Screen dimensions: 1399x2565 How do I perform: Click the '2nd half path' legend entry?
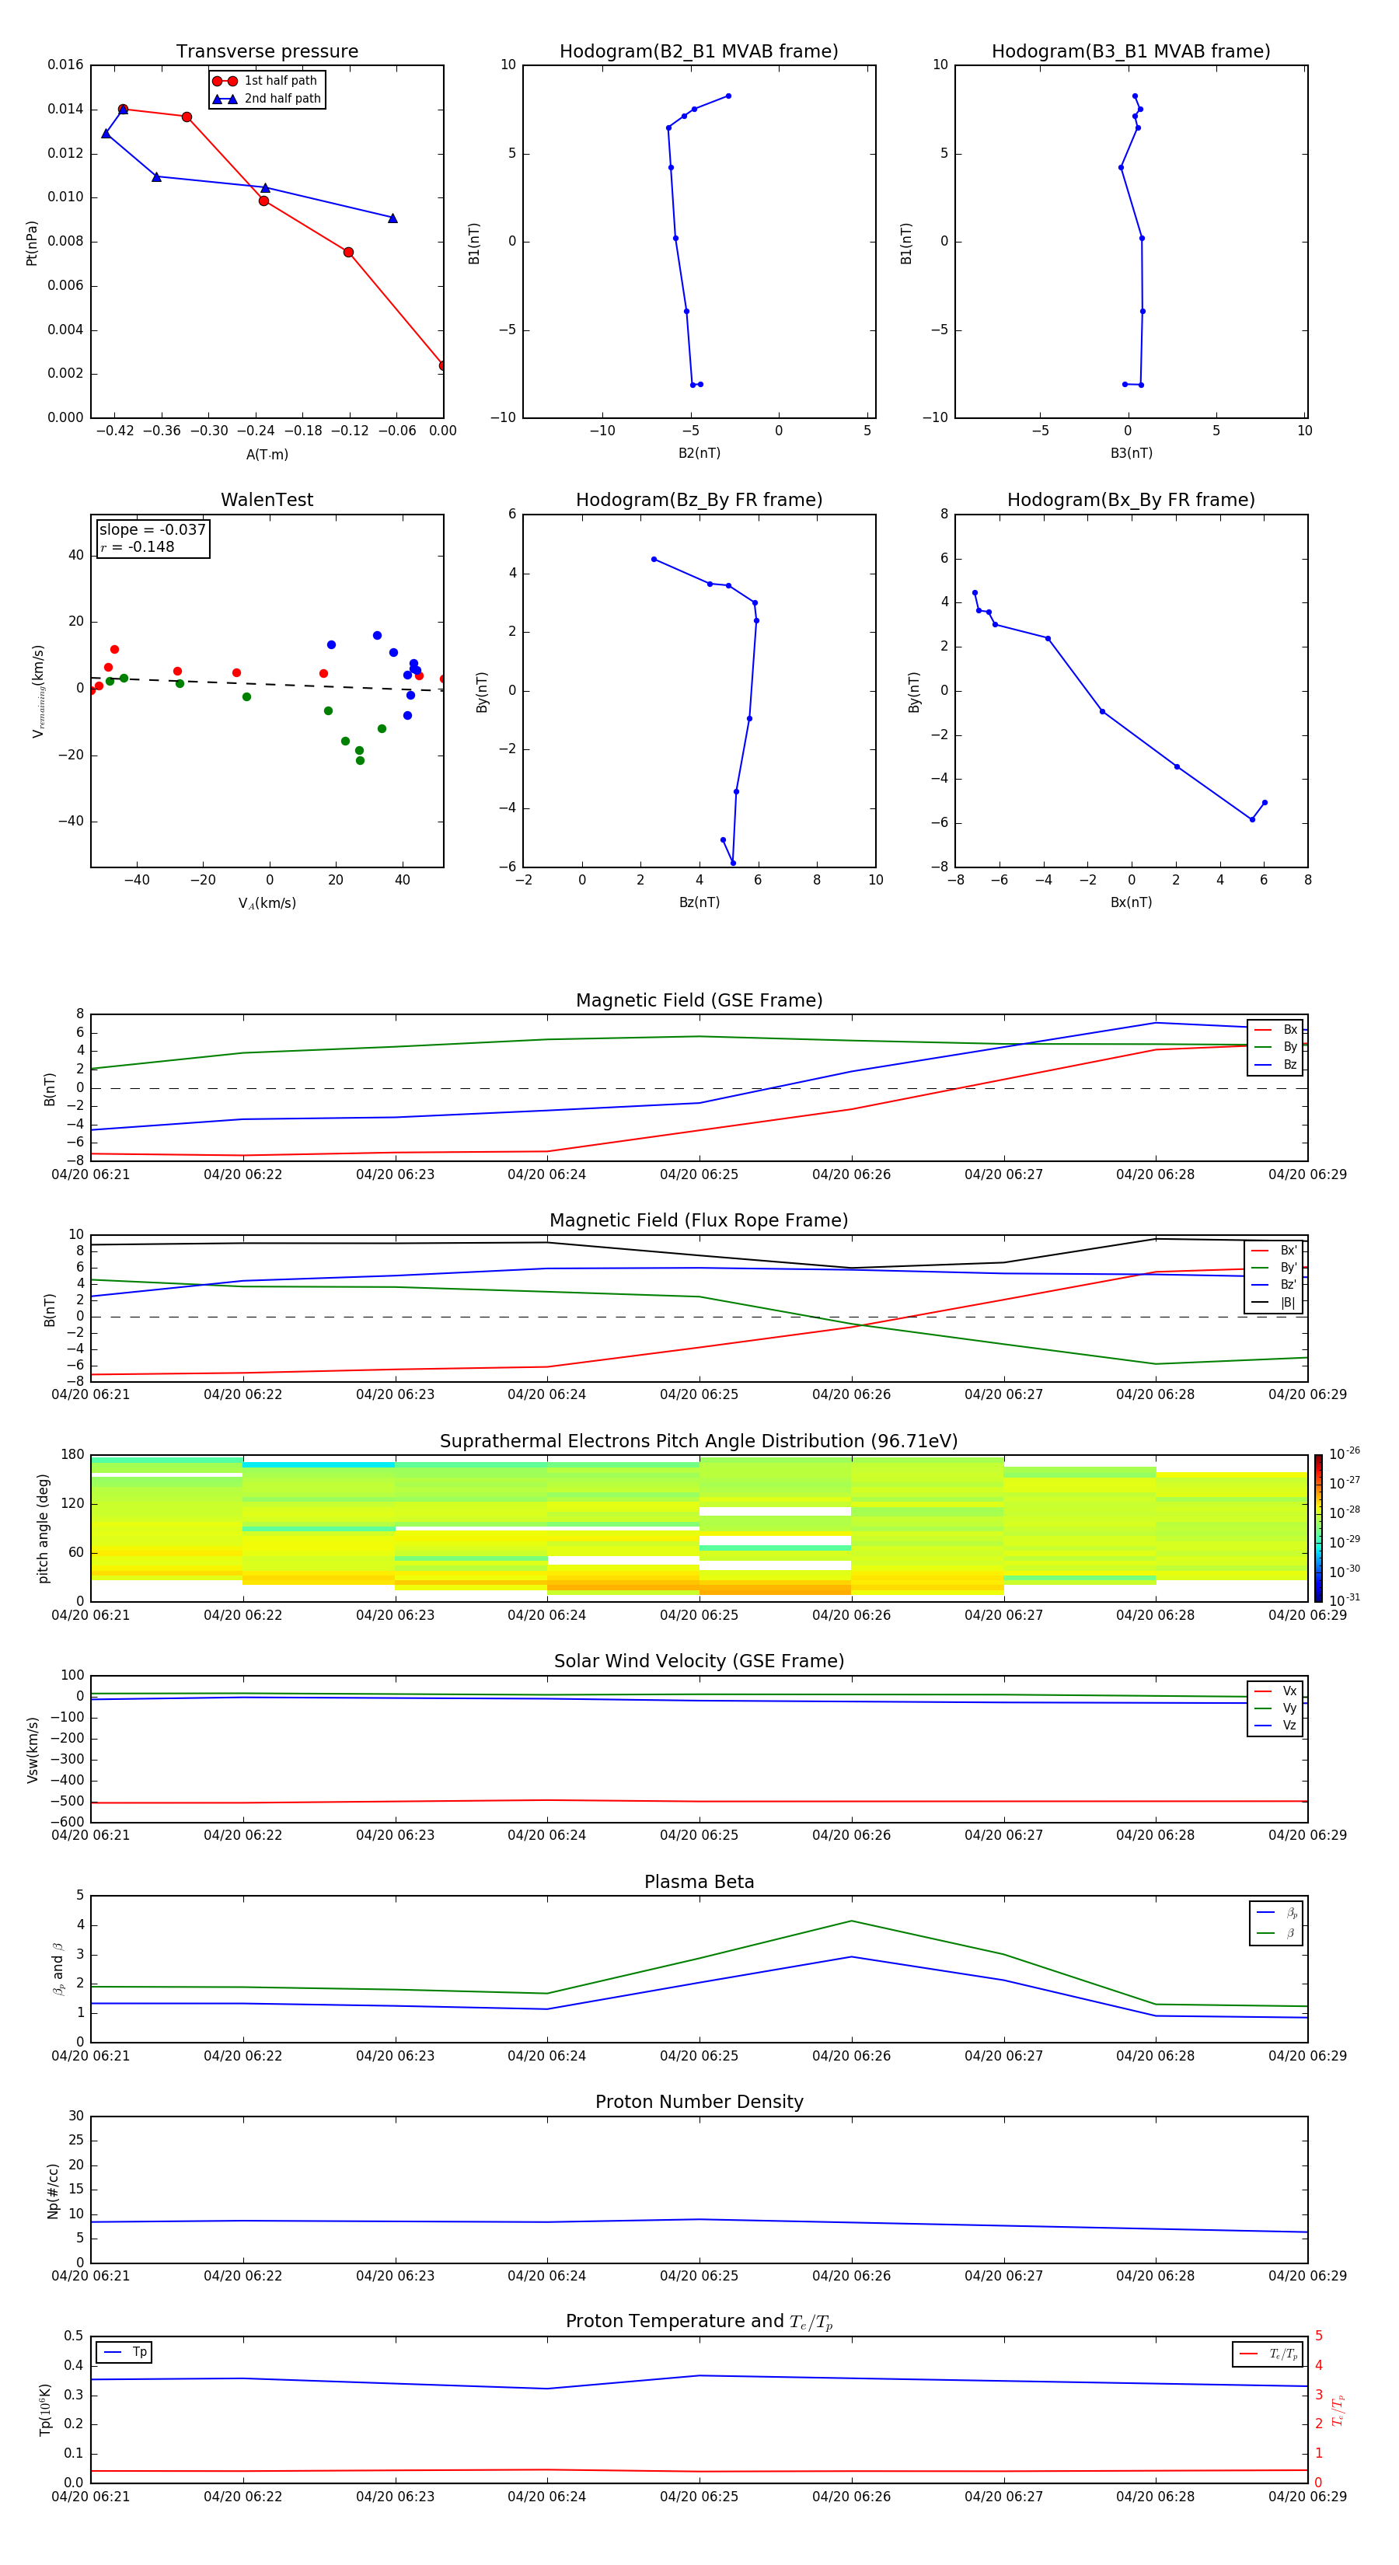tap(266, 99)
